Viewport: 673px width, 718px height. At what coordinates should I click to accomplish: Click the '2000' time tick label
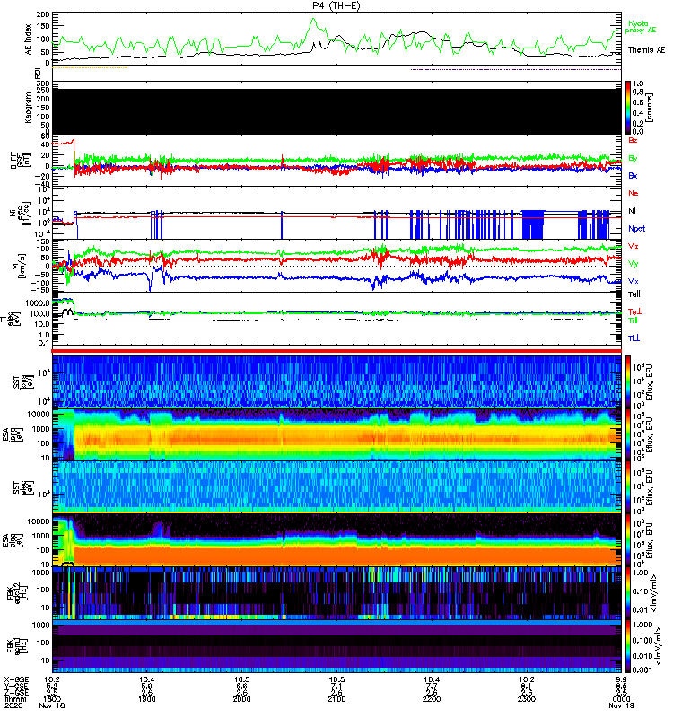coord(241,699)
